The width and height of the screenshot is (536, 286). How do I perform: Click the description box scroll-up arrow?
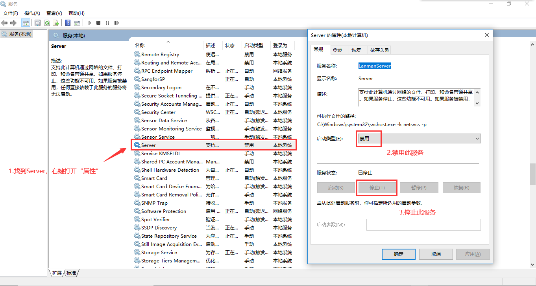point(477,92)
